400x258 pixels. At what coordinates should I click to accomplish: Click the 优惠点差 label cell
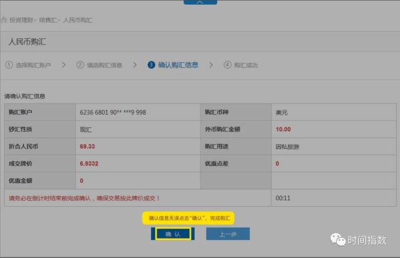coord(236,163)
